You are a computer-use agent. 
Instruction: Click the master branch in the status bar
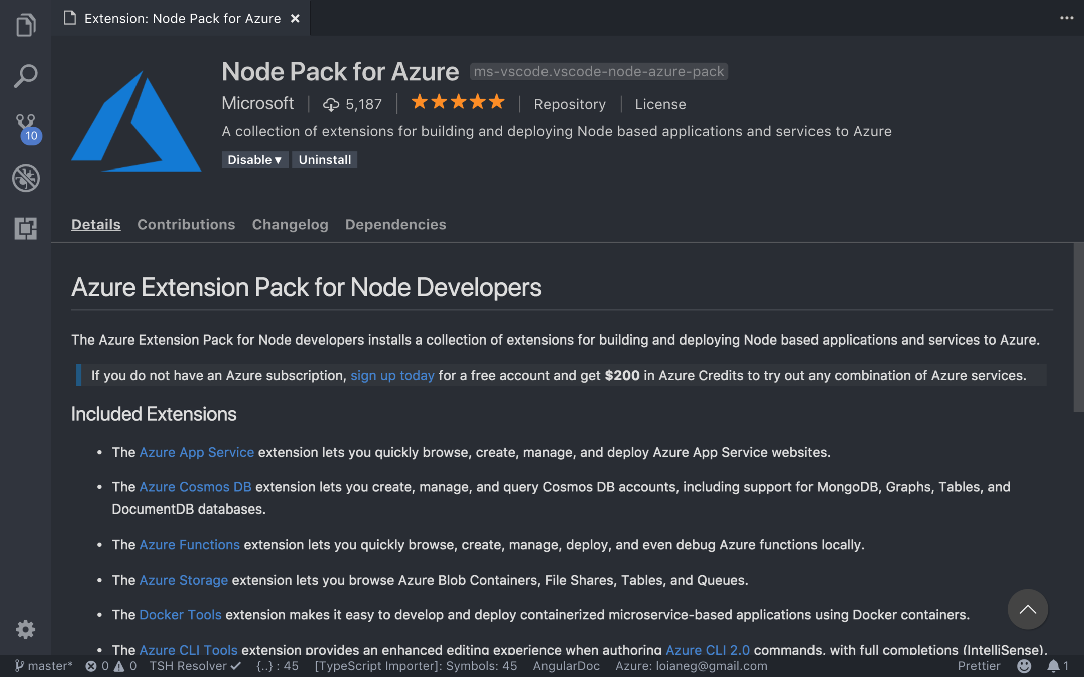coord(44,666)
